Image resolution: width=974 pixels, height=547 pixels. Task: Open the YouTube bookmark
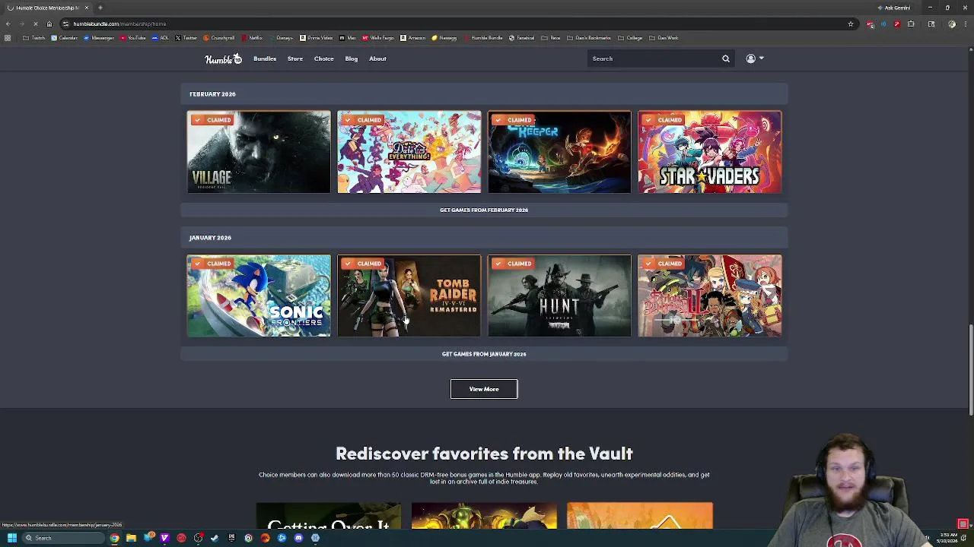point(132,38)
